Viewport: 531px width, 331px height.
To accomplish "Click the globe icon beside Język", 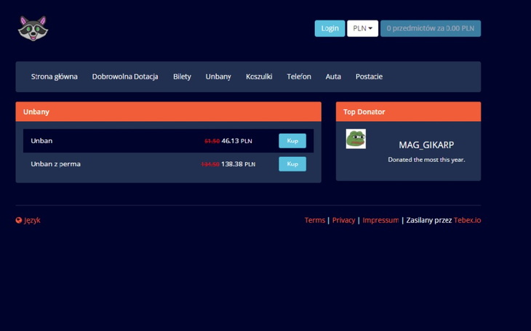I will tap(19, 221).
